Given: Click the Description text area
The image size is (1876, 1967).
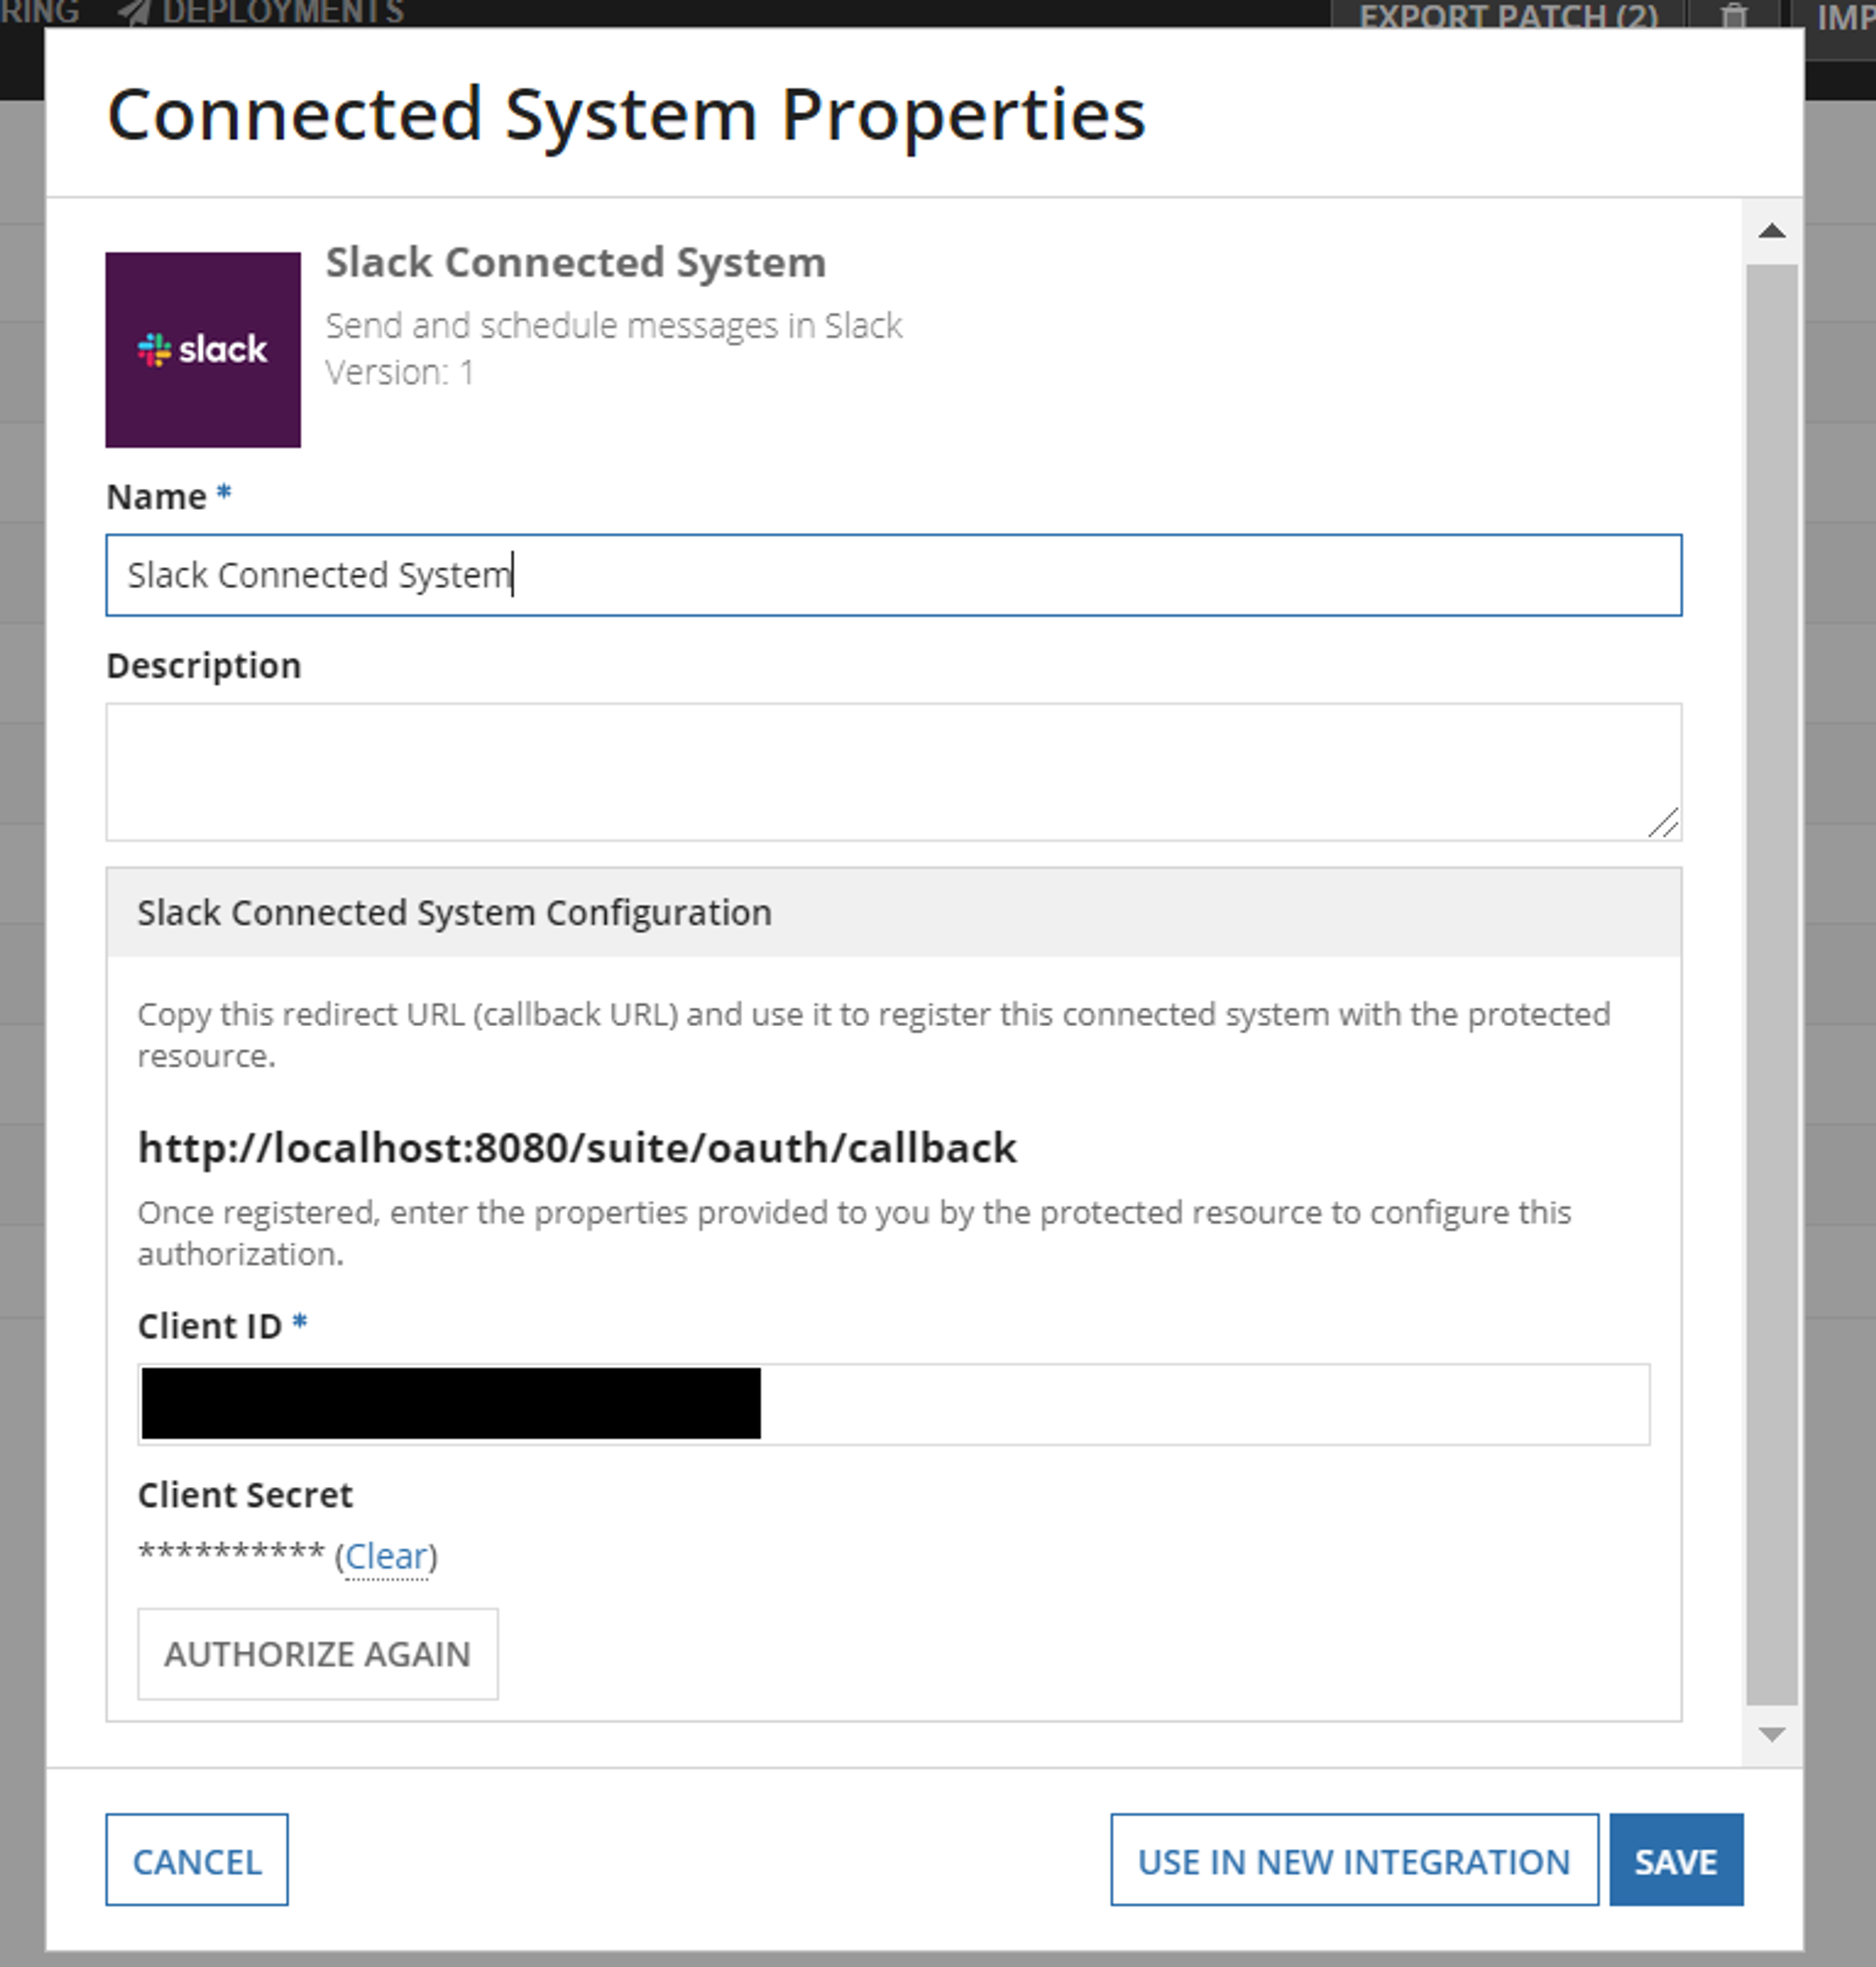Looking at the screenshot, I should (x=893, y=771).
